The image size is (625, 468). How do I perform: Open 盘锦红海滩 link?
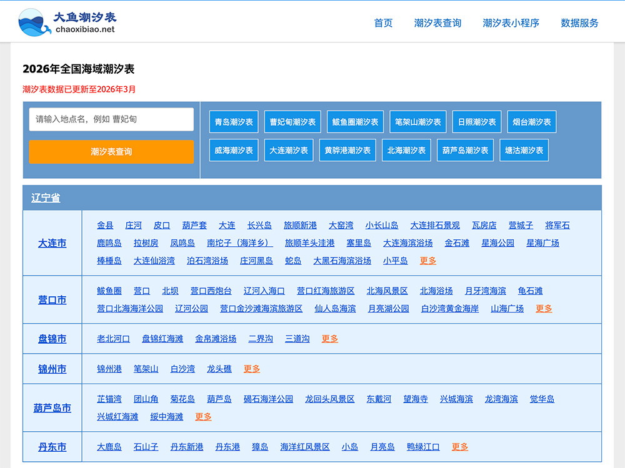[162, 339]
